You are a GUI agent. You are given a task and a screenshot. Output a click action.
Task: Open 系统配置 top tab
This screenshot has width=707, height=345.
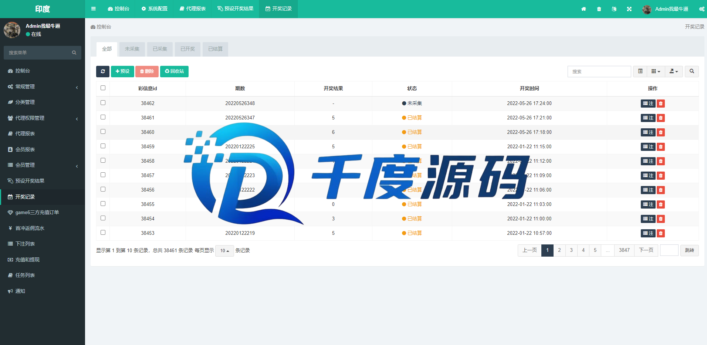(155, 9)
